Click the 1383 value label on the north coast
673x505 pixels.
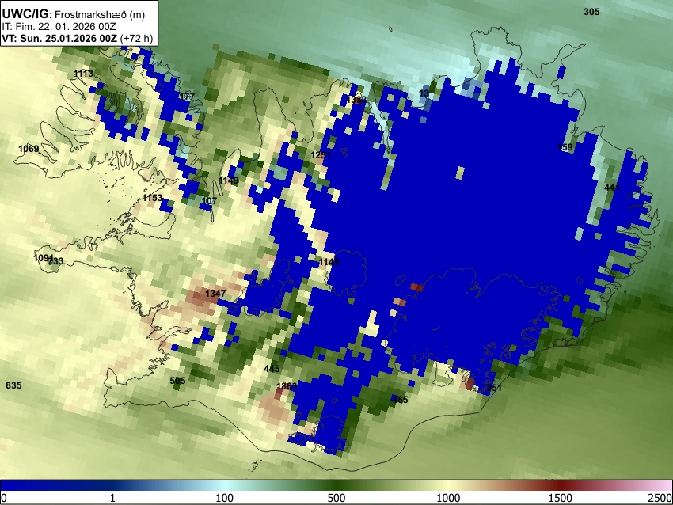pyautogui.click(x=356, y=100)
